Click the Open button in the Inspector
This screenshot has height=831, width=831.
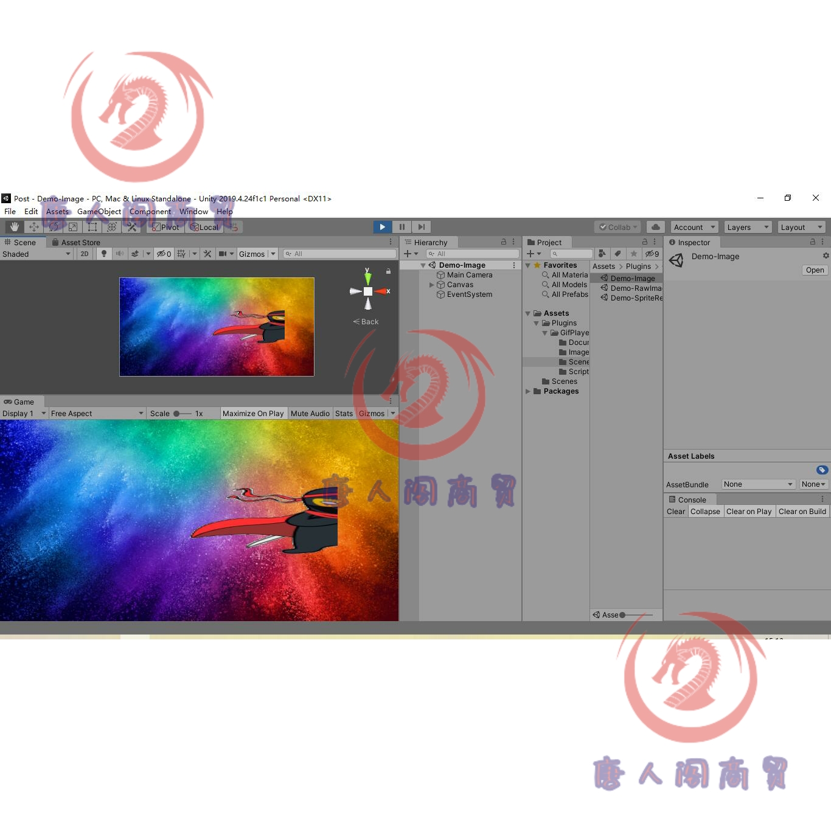pyautogui.click(x=815, y=270)
